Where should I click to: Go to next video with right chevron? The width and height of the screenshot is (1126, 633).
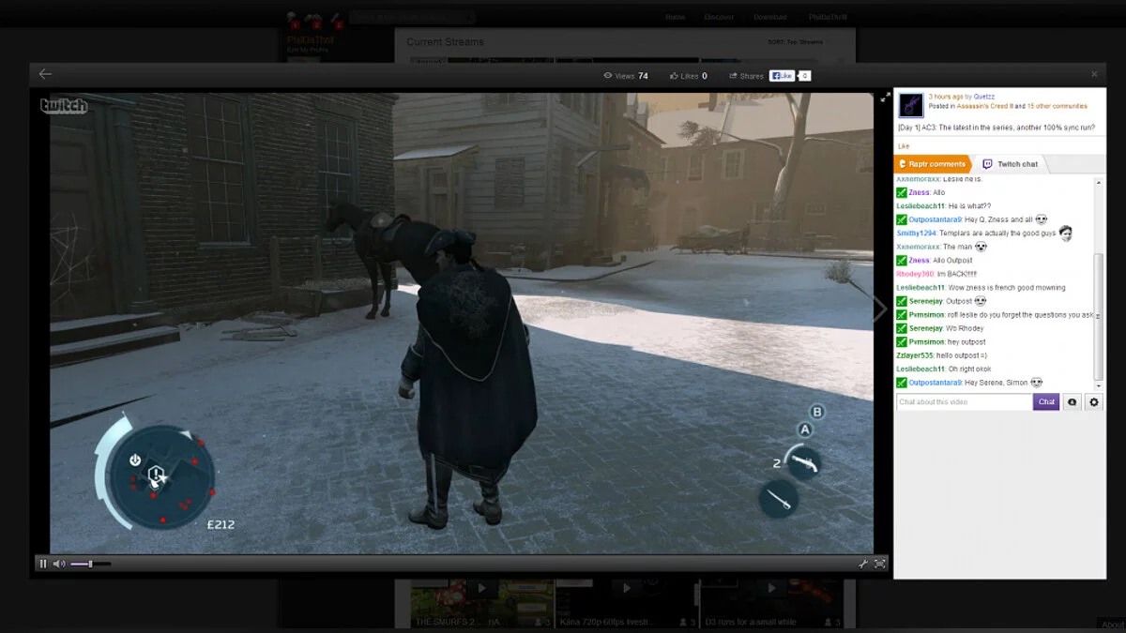(879, 309)
